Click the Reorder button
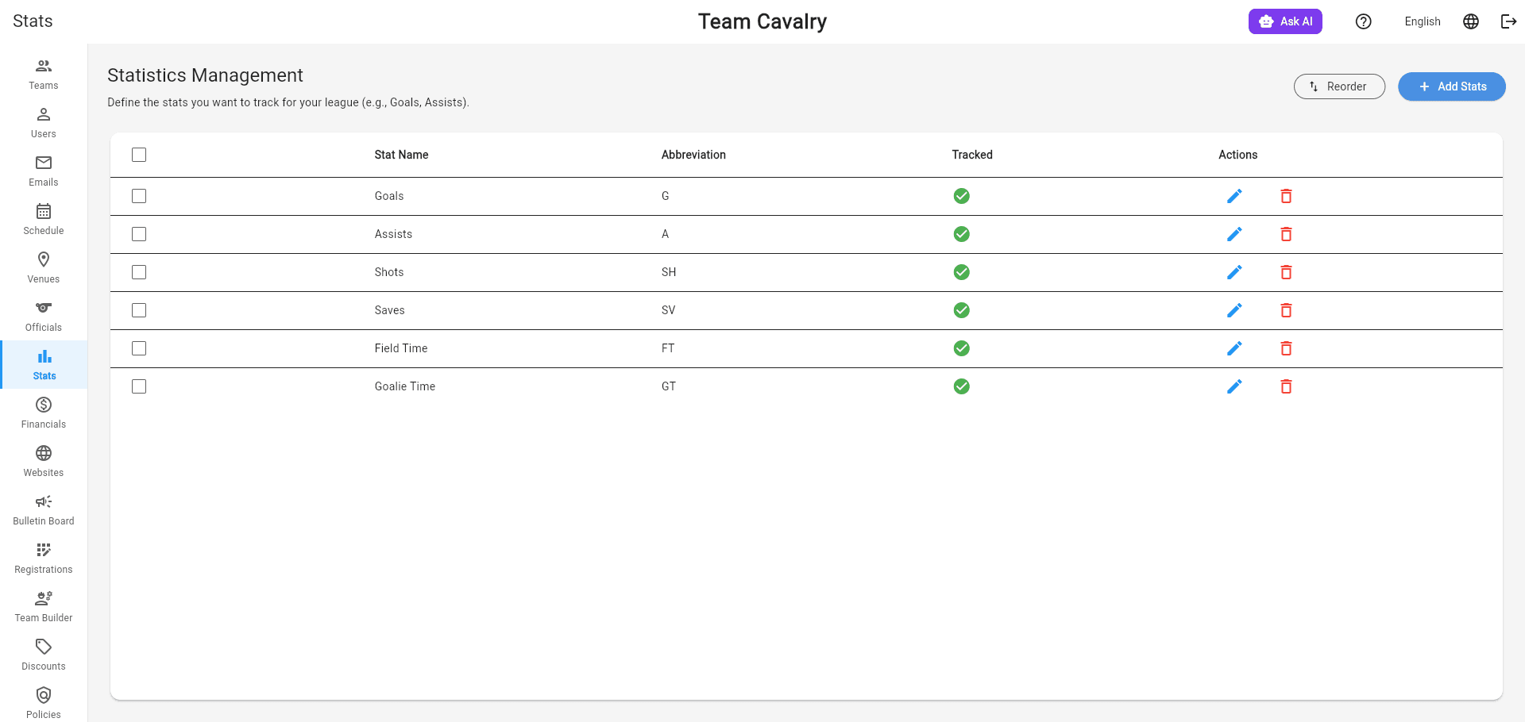Viewport: 1525px width, 722px height. (1339, 86)
